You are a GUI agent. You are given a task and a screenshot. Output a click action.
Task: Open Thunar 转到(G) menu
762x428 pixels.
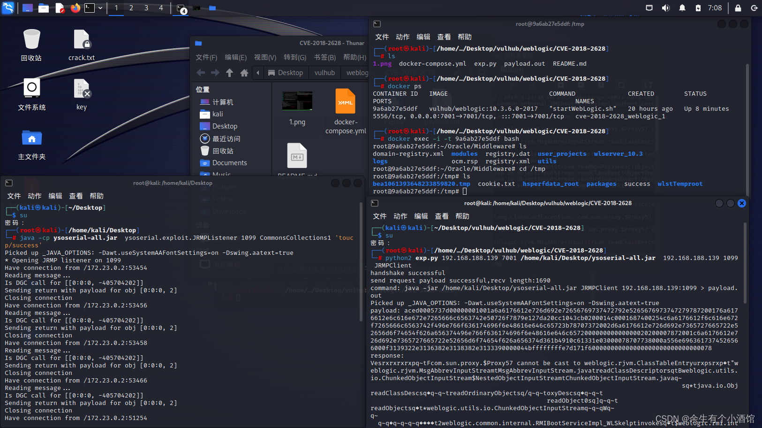click(295, 57)
